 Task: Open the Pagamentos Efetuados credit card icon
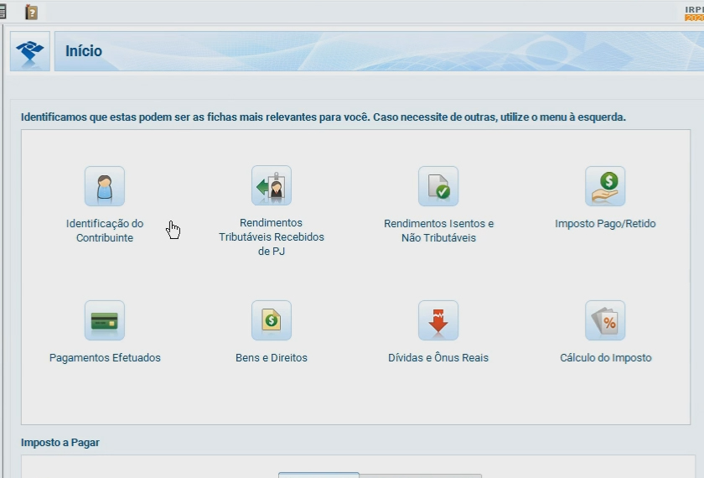[104, 320]
